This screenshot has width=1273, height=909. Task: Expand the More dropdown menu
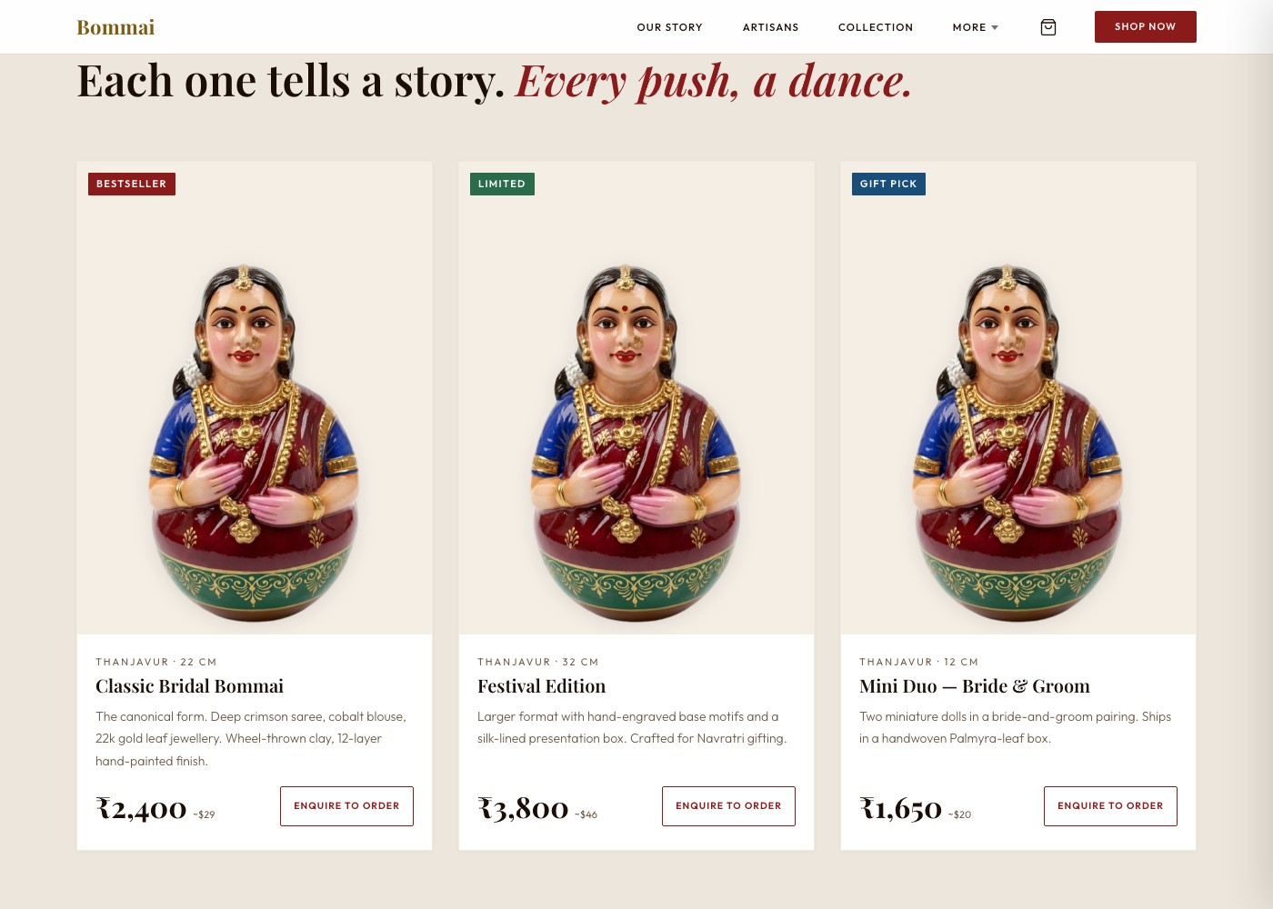pyautogui.click(x=976, y=27)
